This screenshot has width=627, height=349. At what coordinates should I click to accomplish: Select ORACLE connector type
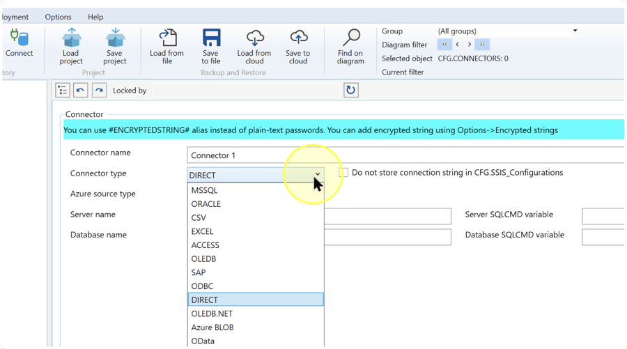[x=256, y=204]
